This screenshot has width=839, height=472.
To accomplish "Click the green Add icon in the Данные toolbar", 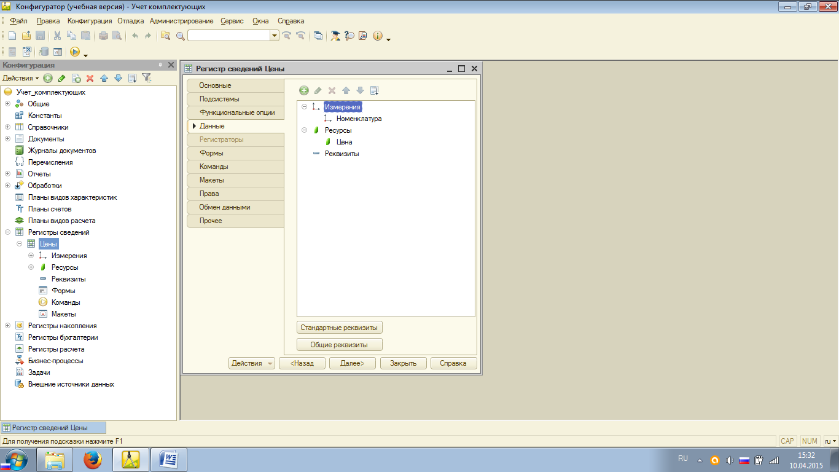I will tap(304, 91).
